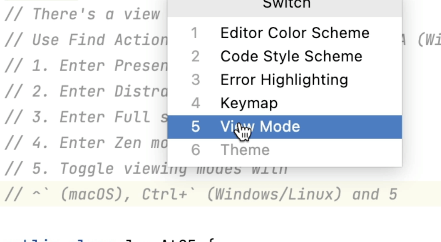441x242 pixels.
Task: Click the highlighted Ctrl+backtick comment line
Action: pos(193,194)
